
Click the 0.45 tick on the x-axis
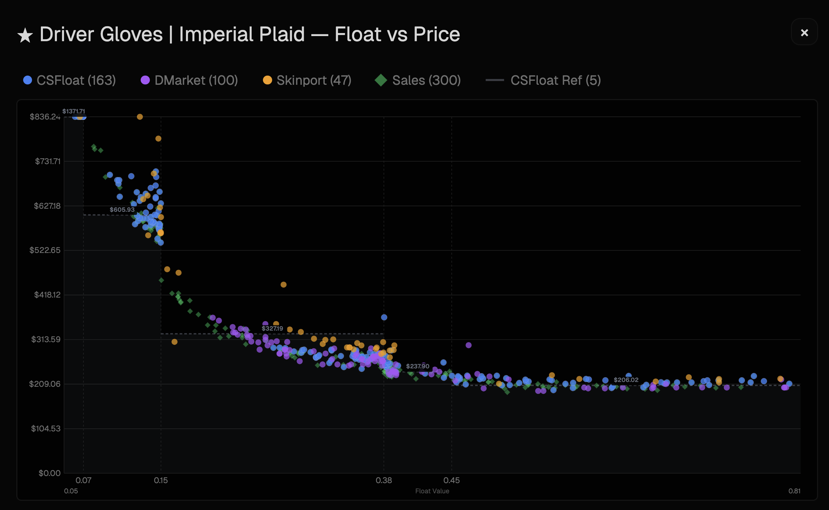pos(451,480)
